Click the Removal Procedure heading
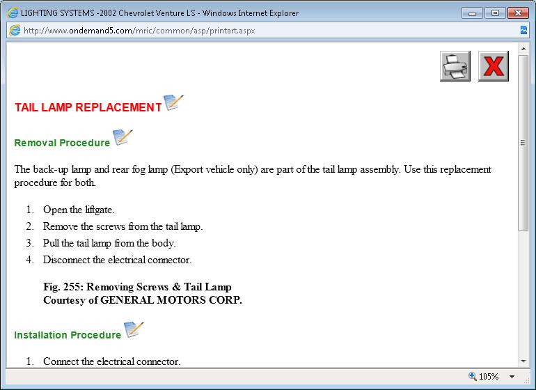 [x=62, y=143]
